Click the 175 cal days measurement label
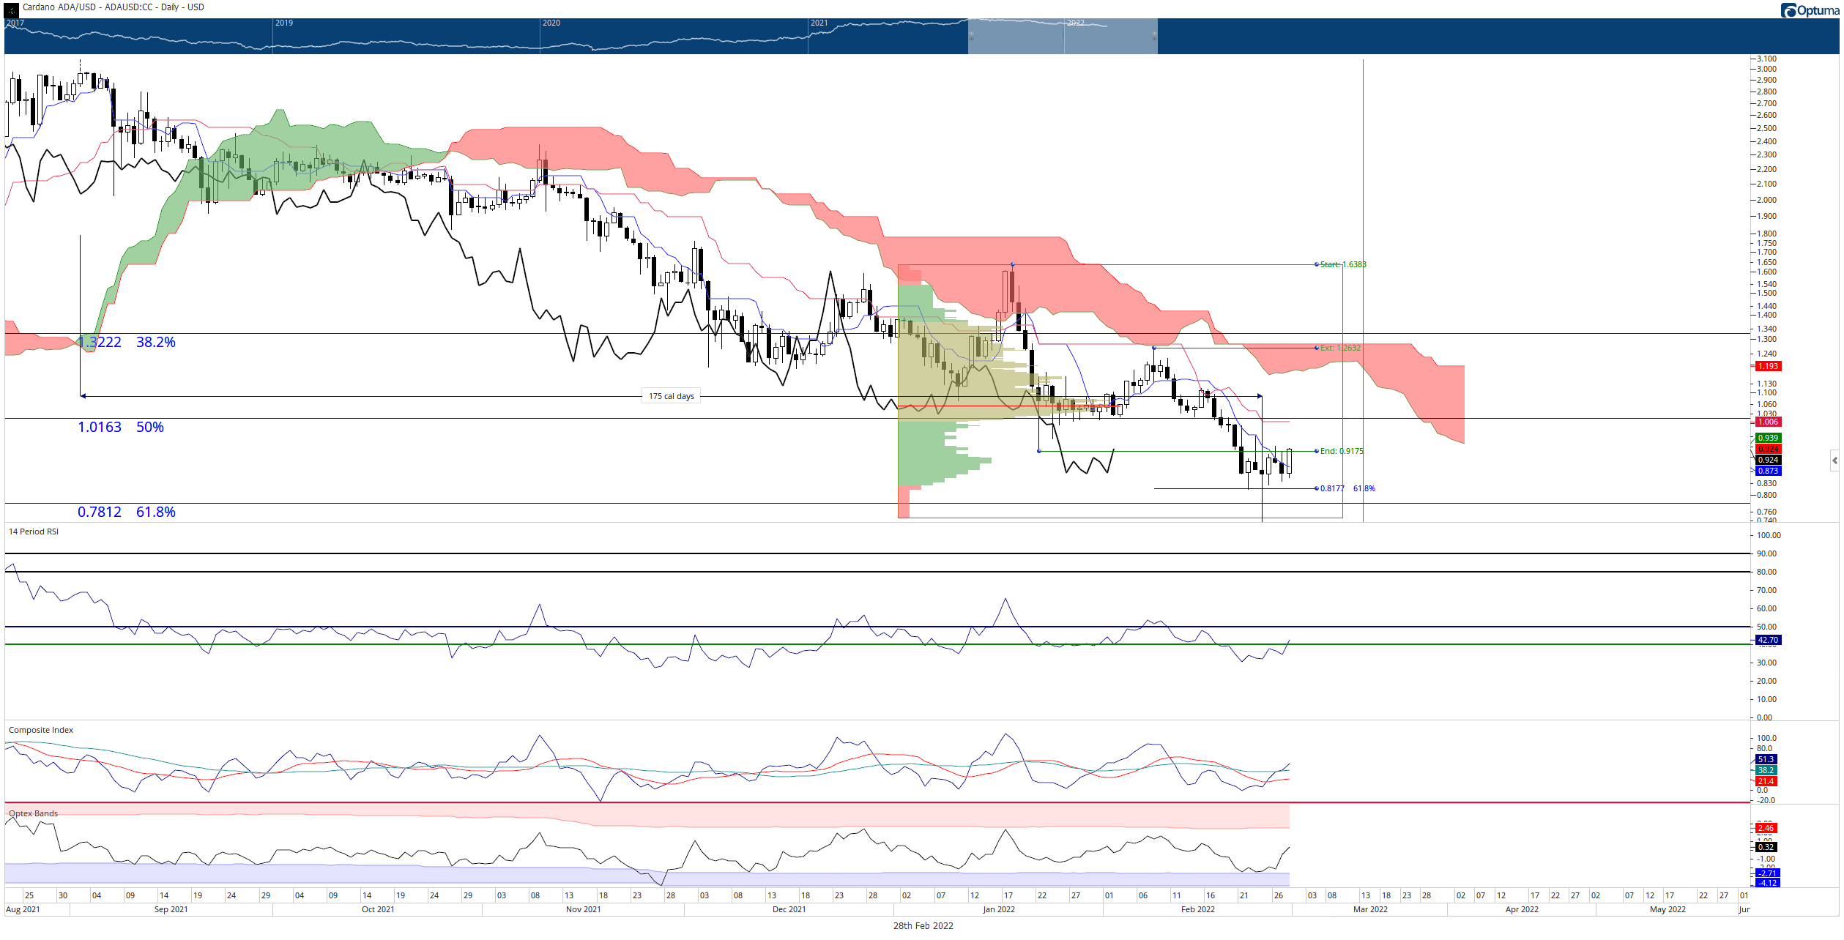Screen dimensions: 1844x940 coord(672,396)
